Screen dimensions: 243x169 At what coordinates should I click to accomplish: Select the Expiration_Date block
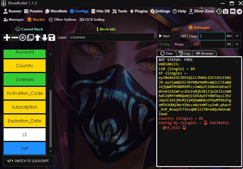coord(25,121)
